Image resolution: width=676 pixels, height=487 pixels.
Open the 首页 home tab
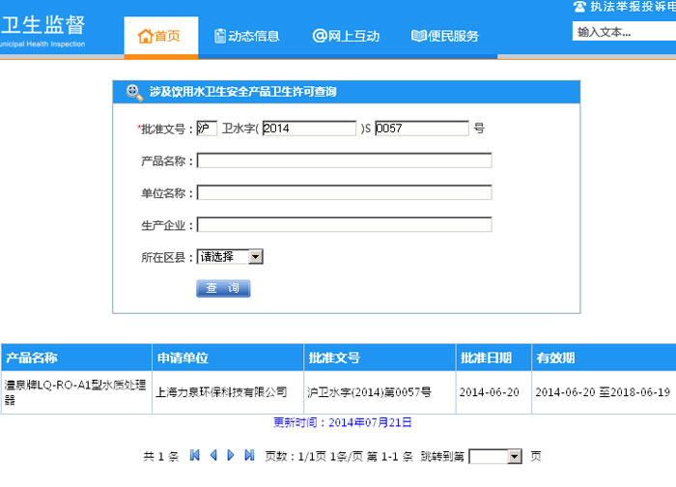160,37
